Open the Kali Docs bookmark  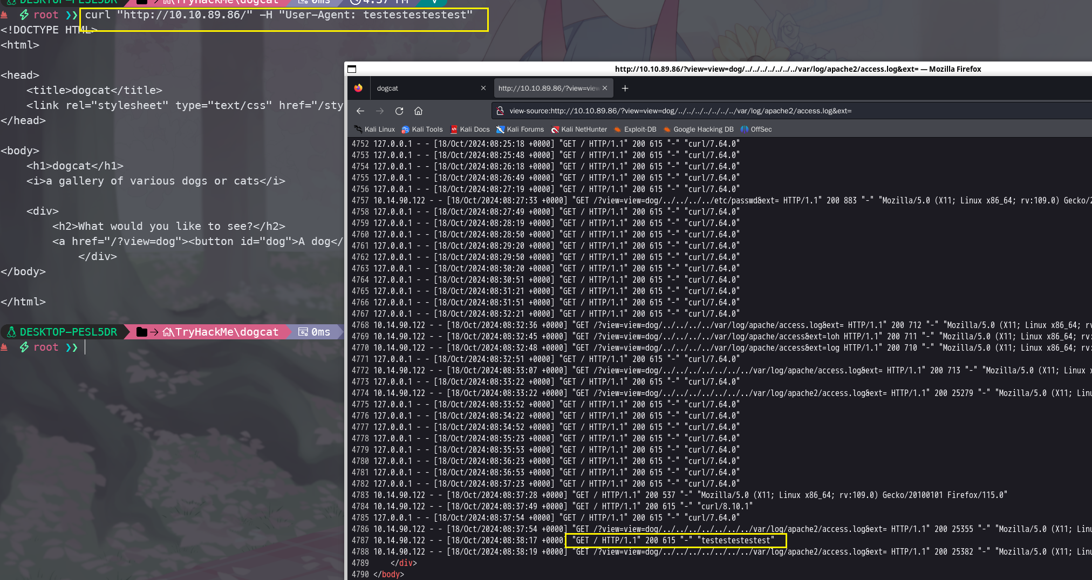click(470, 129)
